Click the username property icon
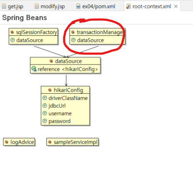 click(x=45, y=113)
